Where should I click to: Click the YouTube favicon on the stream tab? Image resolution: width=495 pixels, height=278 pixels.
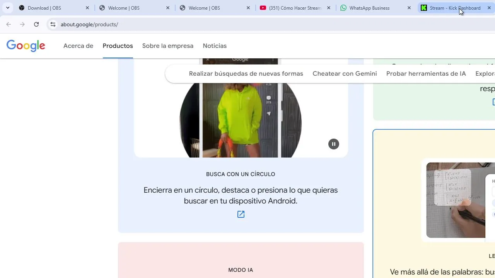click(263, 8)
